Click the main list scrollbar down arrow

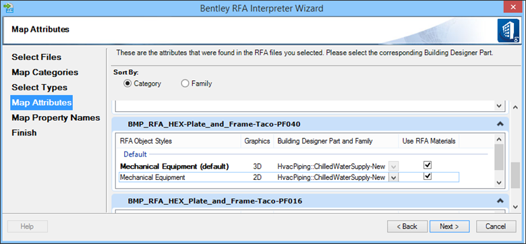[x=515, y=207]
